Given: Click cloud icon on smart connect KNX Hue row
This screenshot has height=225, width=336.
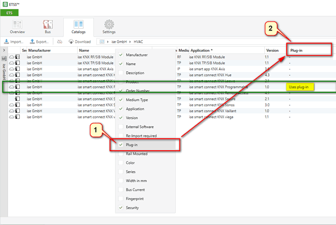Looking at the screenshot, I should pos(11,75).
